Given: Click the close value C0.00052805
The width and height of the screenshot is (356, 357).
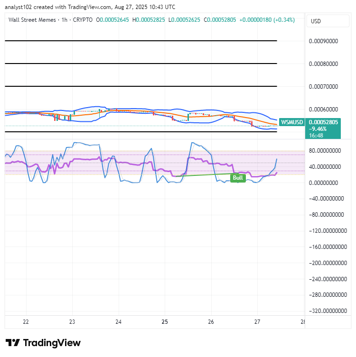Looking at the screenshot, I should point(220,20).
